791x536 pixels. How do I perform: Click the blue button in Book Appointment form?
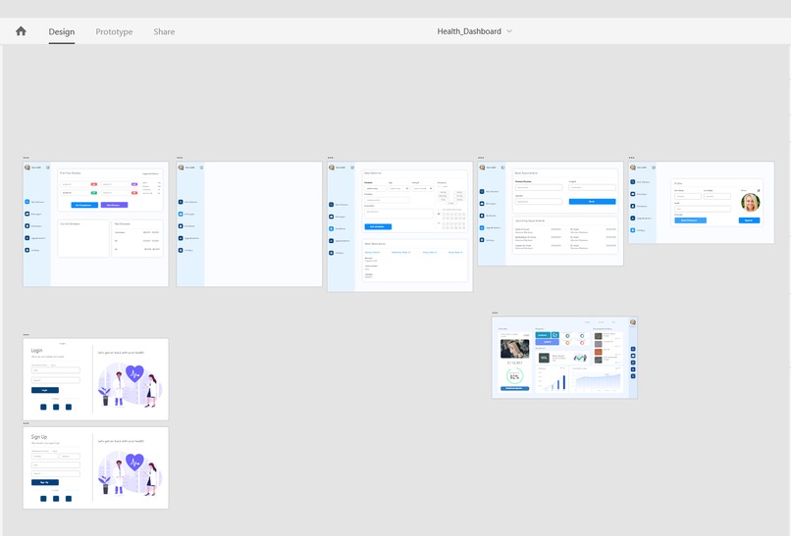pos(592,202)
